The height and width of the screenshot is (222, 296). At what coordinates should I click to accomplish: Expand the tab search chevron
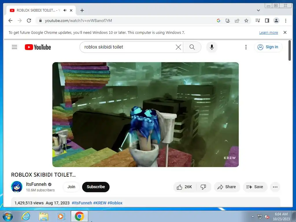pyautogui.click(x=258, y=10)
